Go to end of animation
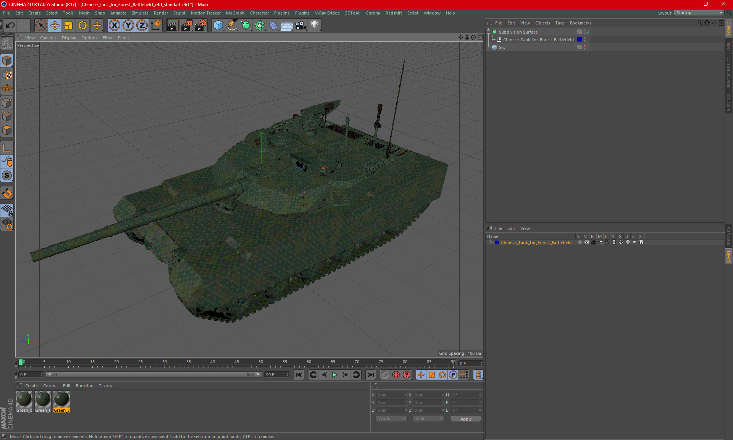 [x=370, y=375]
